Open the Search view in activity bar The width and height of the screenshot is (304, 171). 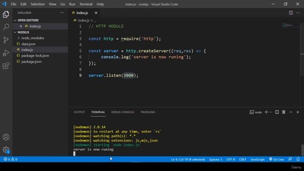(6, 27)
